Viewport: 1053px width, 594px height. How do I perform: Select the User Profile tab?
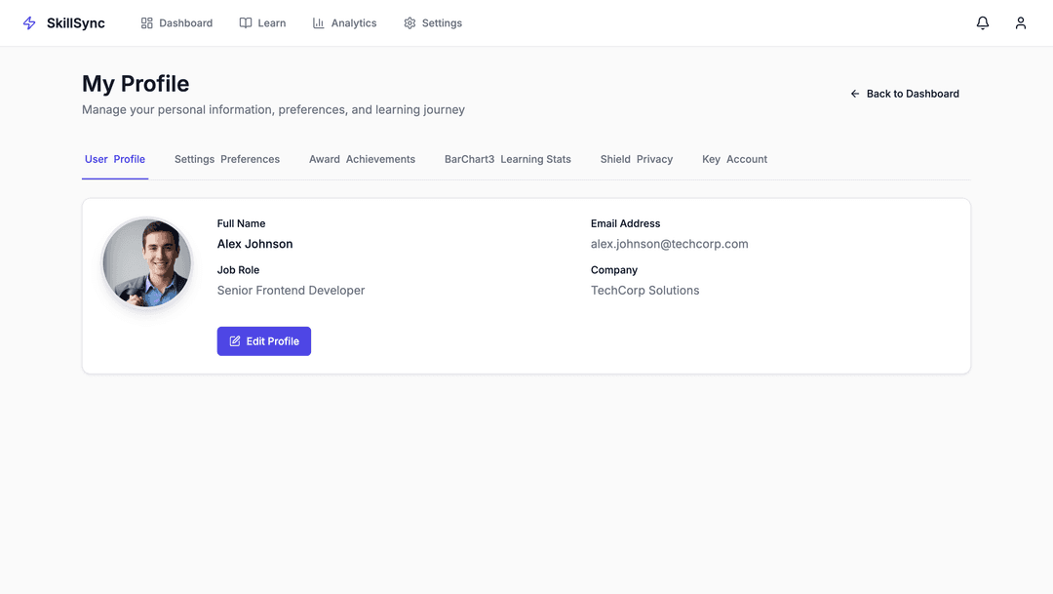[115, 159]
